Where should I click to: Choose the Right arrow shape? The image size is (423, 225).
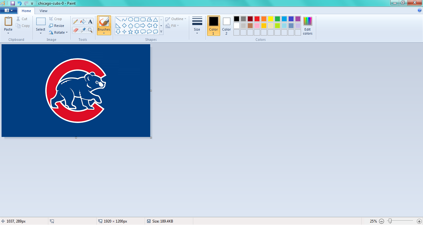pos(143,26)
